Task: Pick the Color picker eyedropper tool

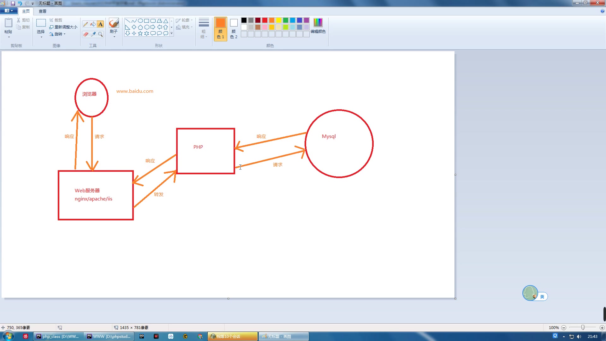Action: [x=93, y=34]
